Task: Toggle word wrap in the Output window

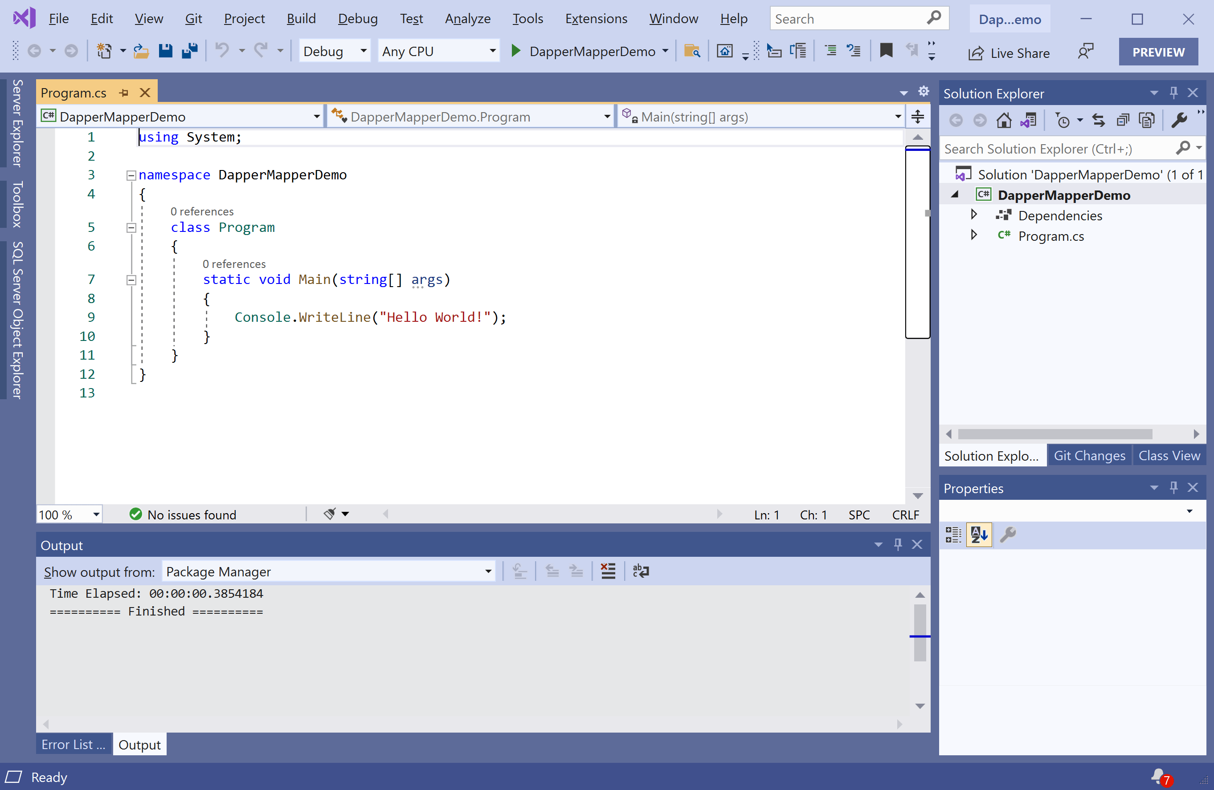Action: 641,571
